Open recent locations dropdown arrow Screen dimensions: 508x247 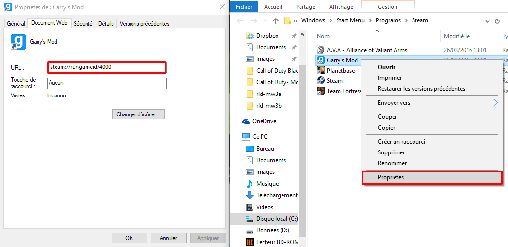tap(265, 21)
